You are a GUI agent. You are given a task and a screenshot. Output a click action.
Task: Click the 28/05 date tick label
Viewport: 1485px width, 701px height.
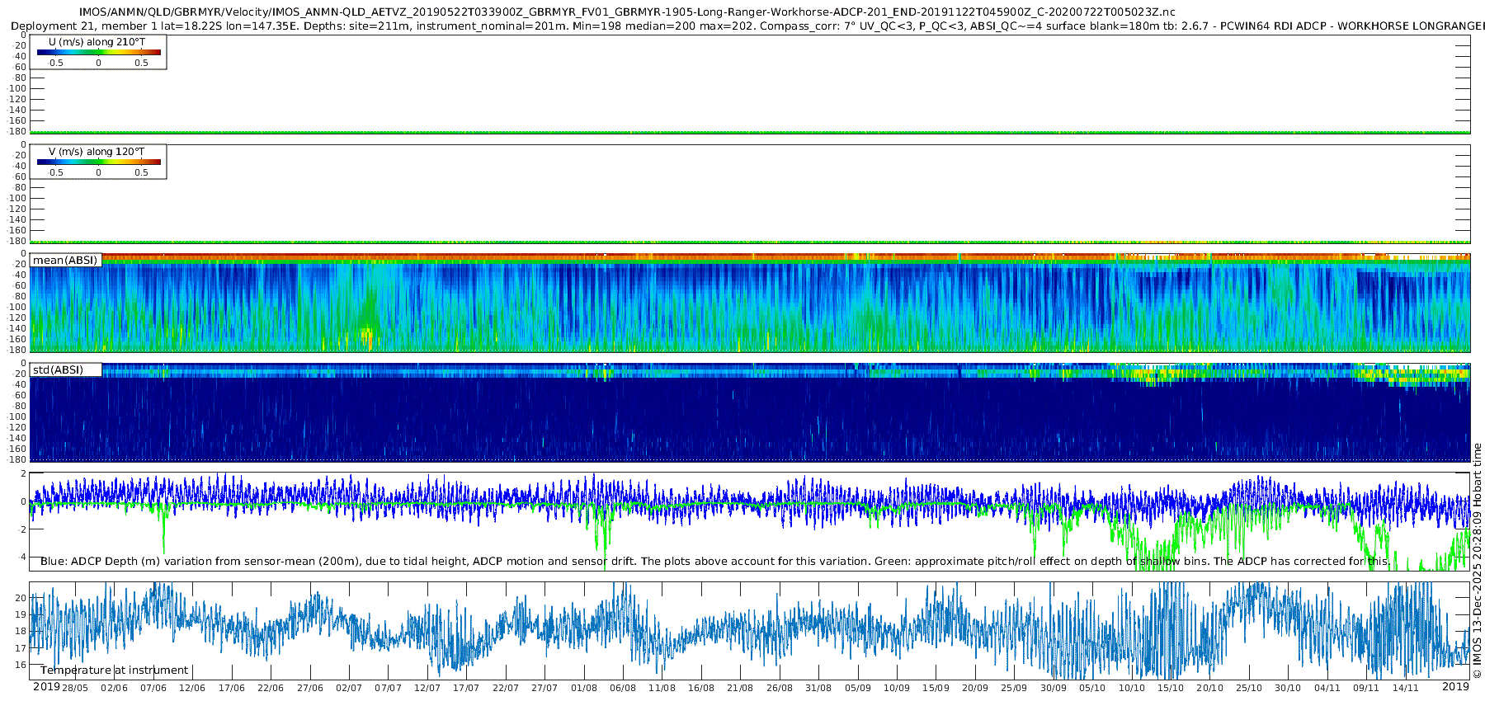[75, 689]
